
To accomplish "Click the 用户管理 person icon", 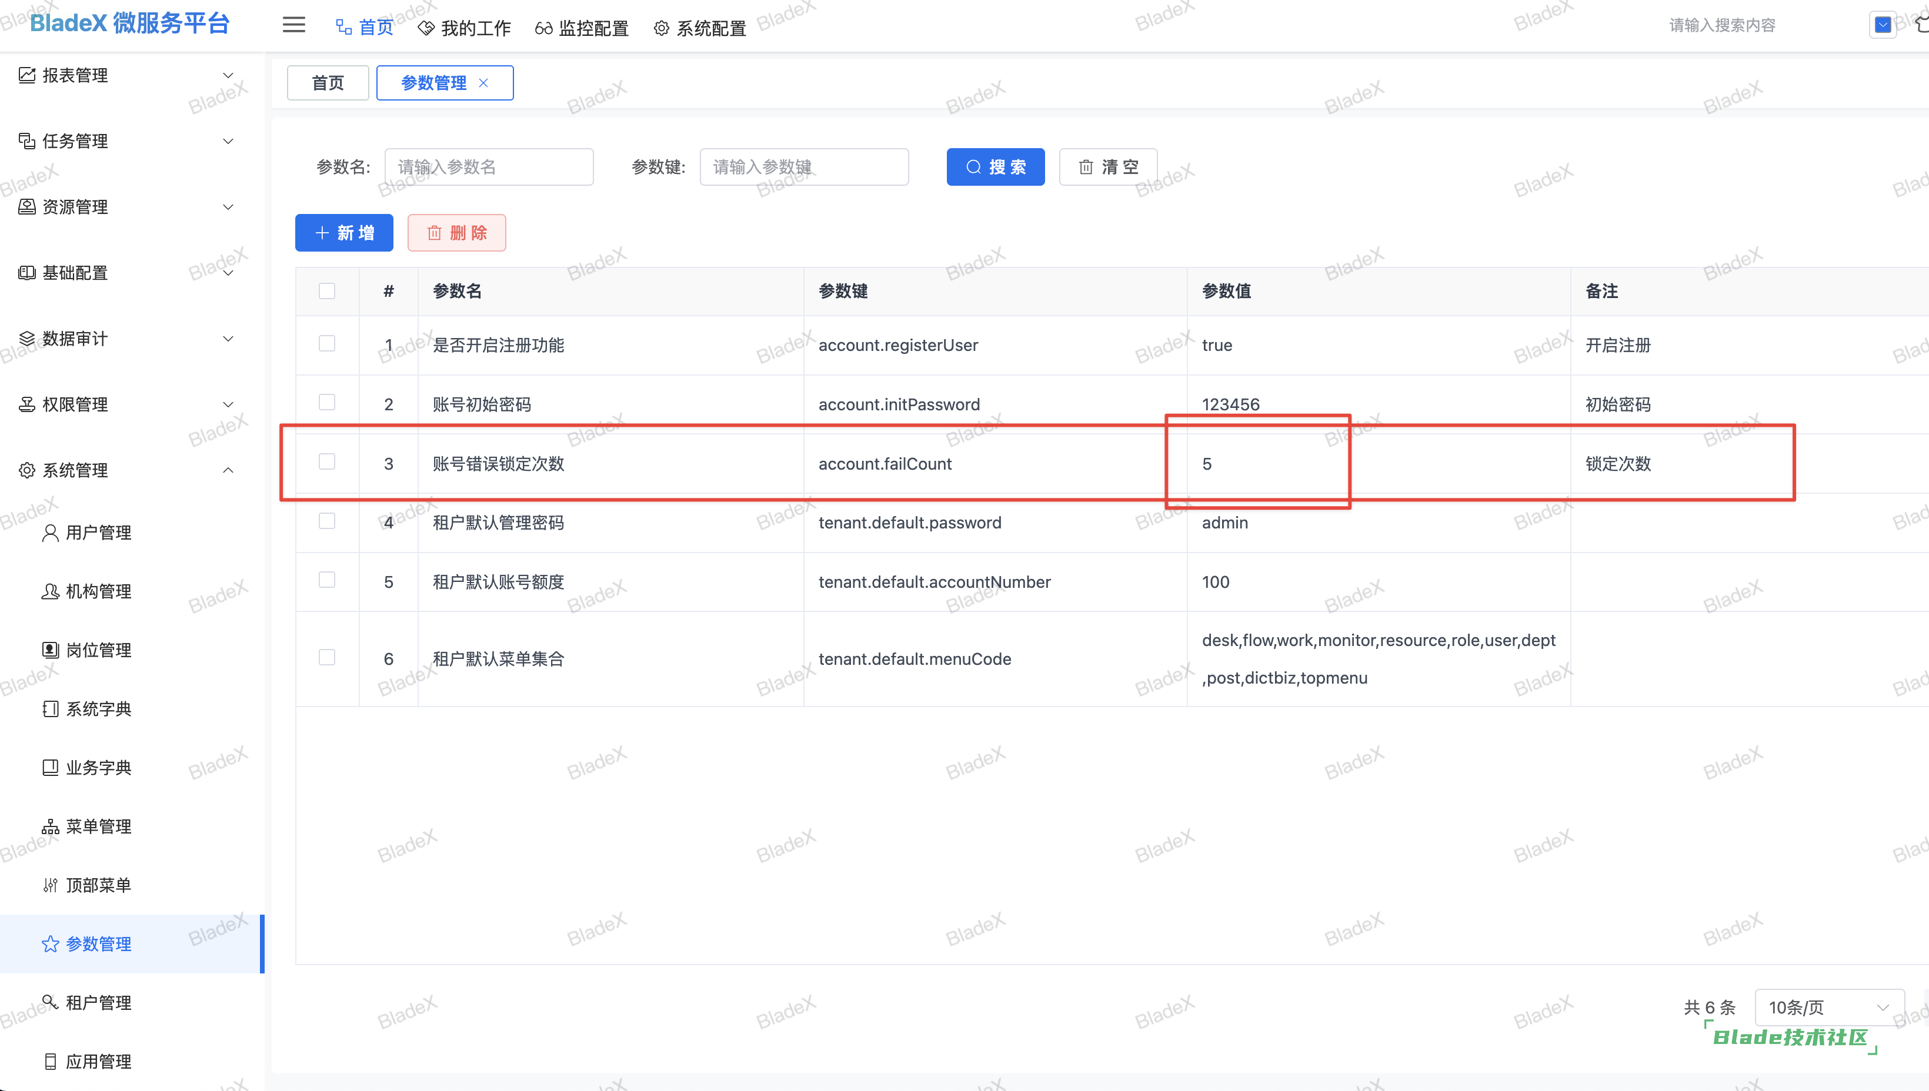I will pos(50,533).
